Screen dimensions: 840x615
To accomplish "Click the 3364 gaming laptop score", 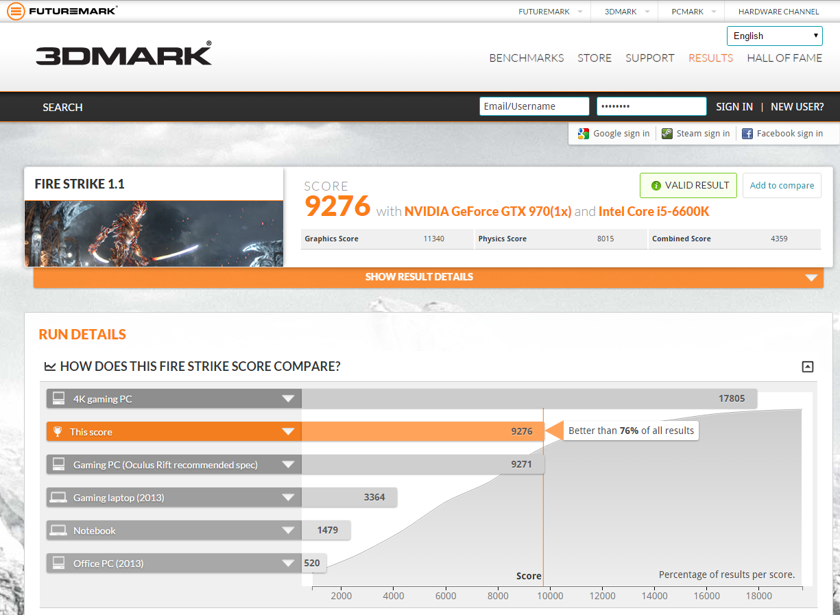I will [x=374, y=497].
